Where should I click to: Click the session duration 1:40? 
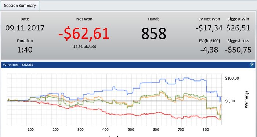click(x=25, y=50)
